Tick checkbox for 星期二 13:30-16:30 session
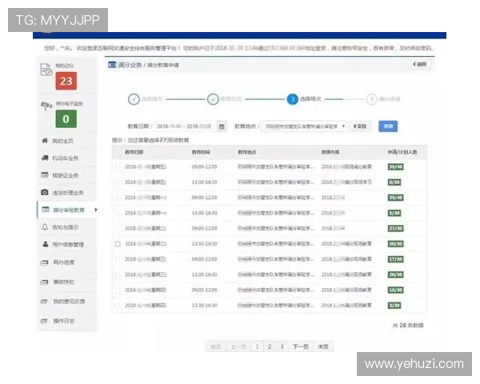 [x=118, y=244]
